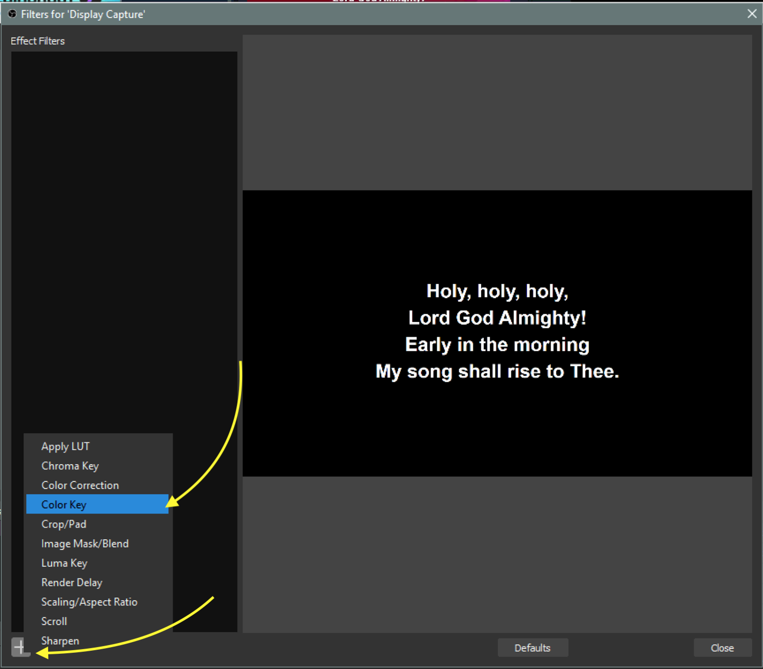Add a Crop/Pad filter

(x=64, y=524)
